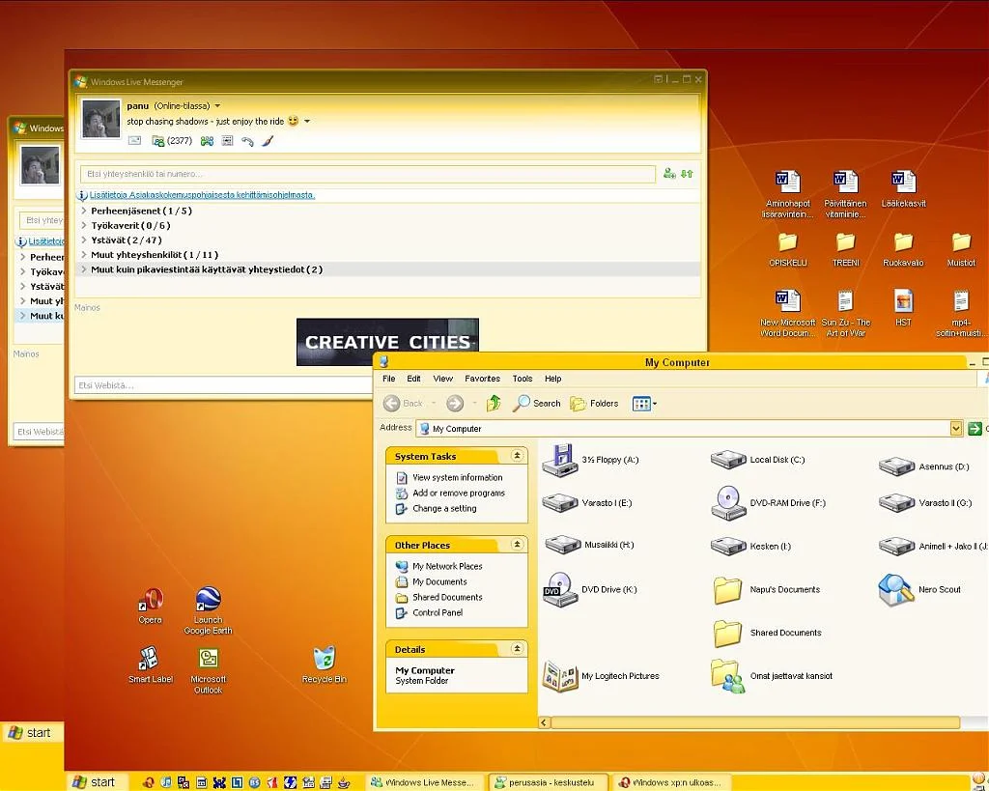Open the Tools menu in My Computer

coord(522,379)
